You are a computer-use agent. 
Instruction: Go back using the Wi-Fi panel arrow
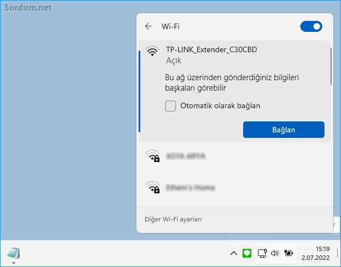pos(148,26)
